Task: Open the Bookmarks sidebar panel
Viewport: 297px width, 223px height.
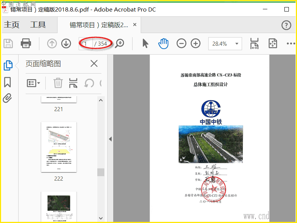Action: pos(7,82)
